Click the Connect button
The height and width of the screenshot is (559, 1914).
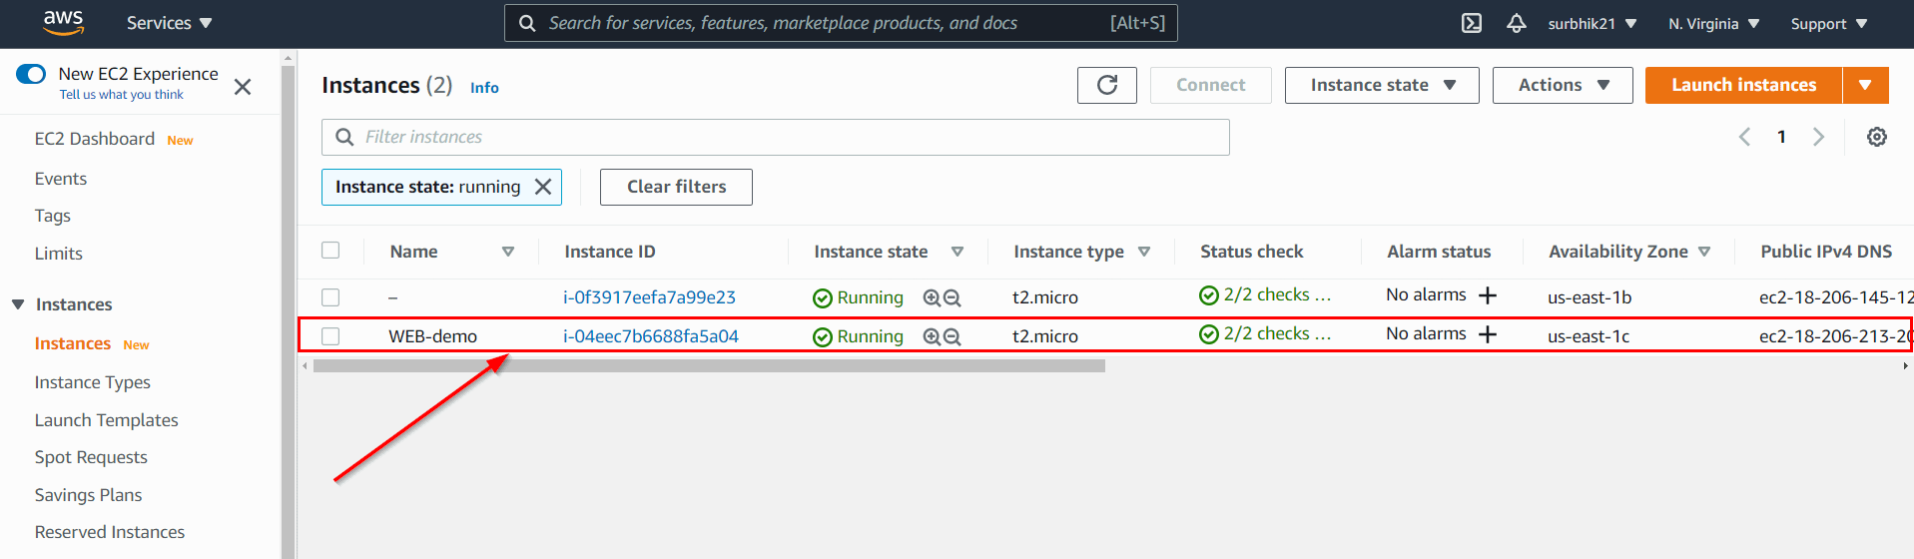[1210, 85]
